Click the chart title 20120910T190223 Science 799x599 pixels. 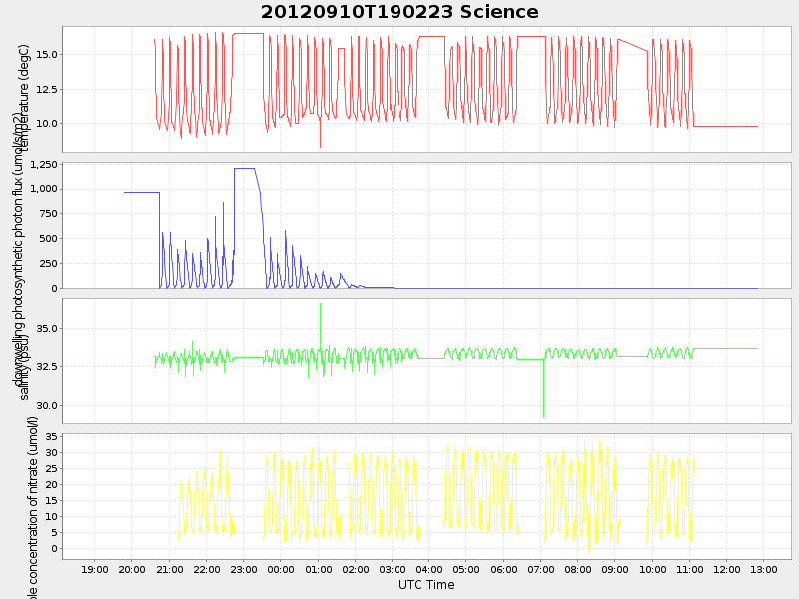(399, 12)
